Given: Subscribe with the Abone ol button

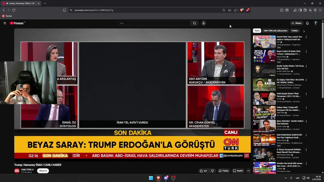Looking at the screenshot, I should tap(43, 171).
